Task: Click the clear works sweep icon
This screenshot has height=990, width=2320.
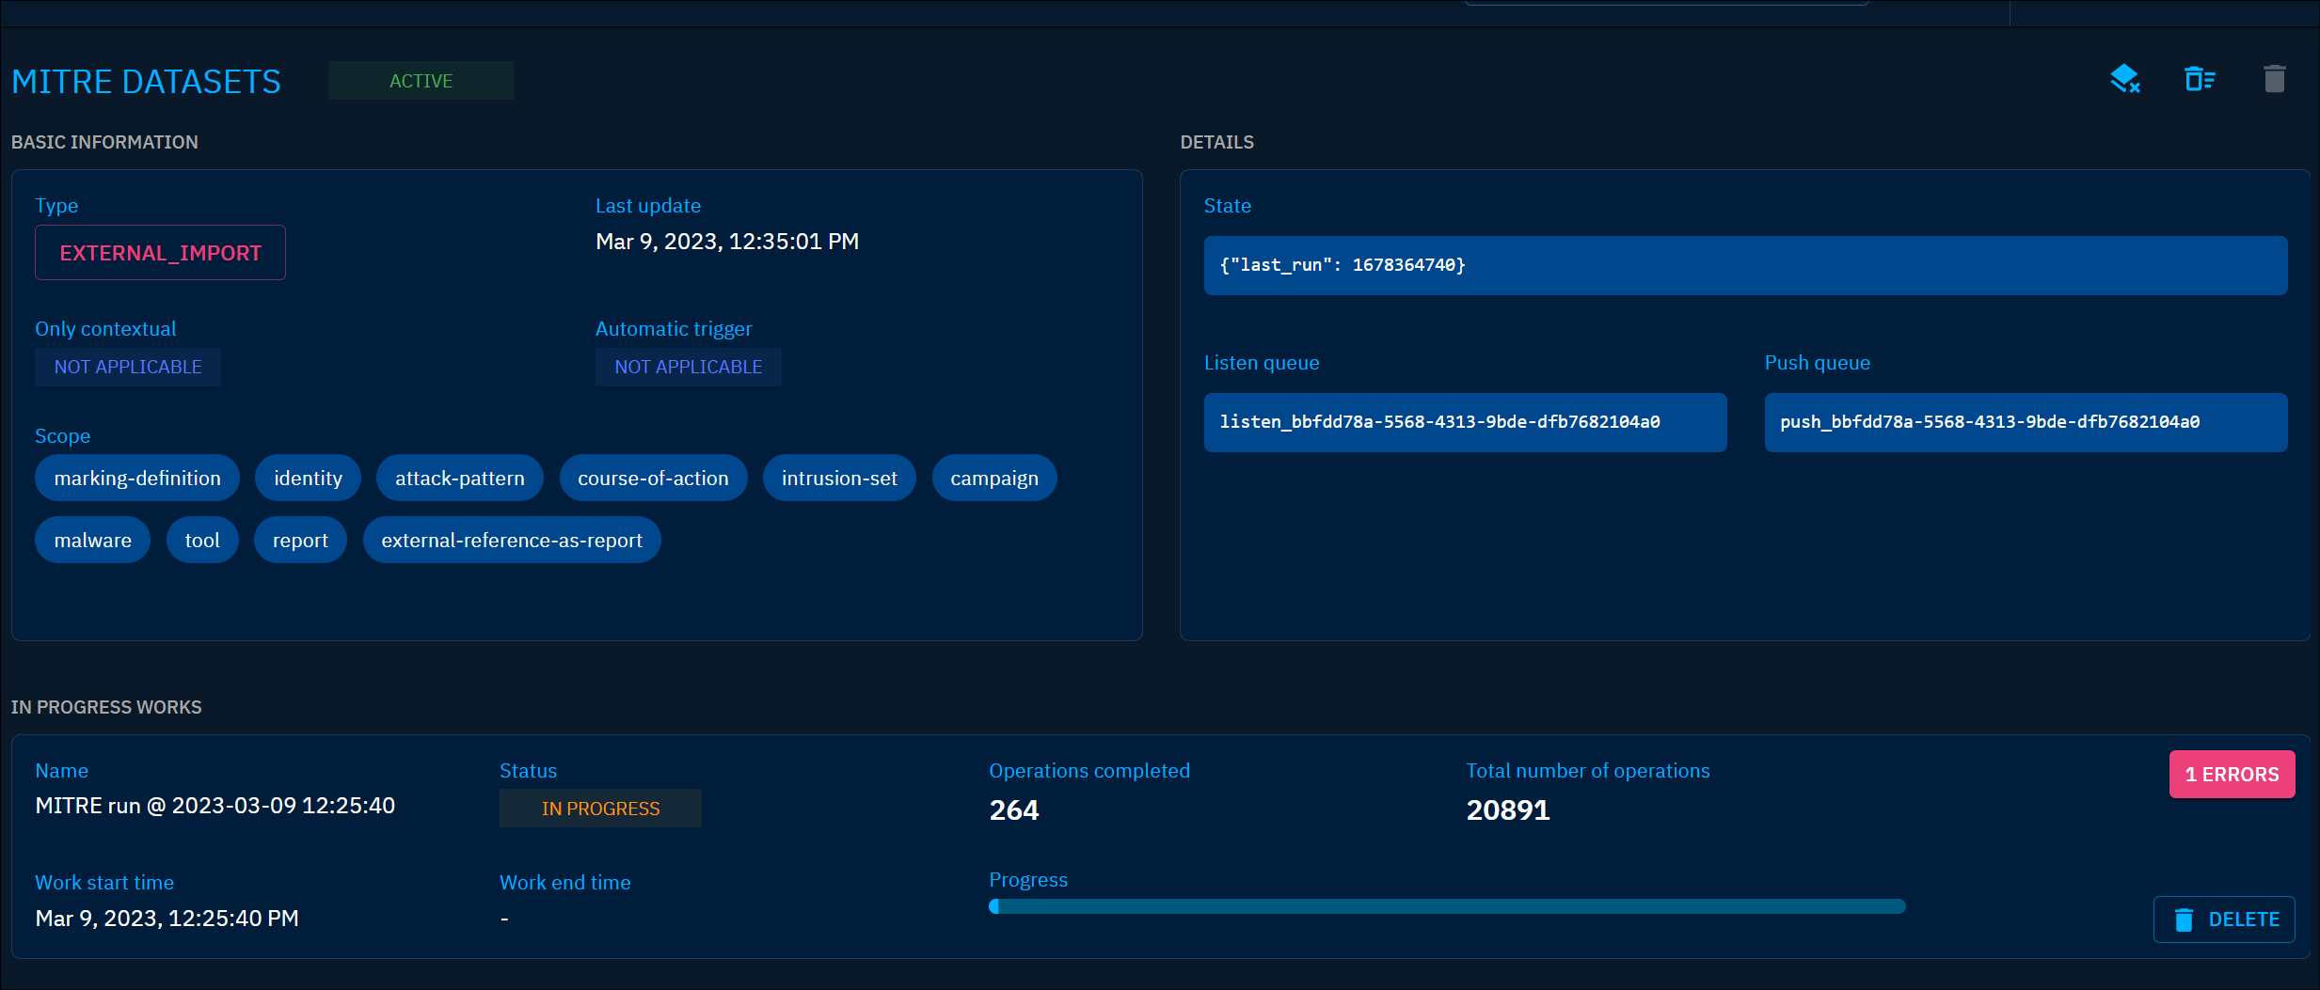Action: 2201,79
